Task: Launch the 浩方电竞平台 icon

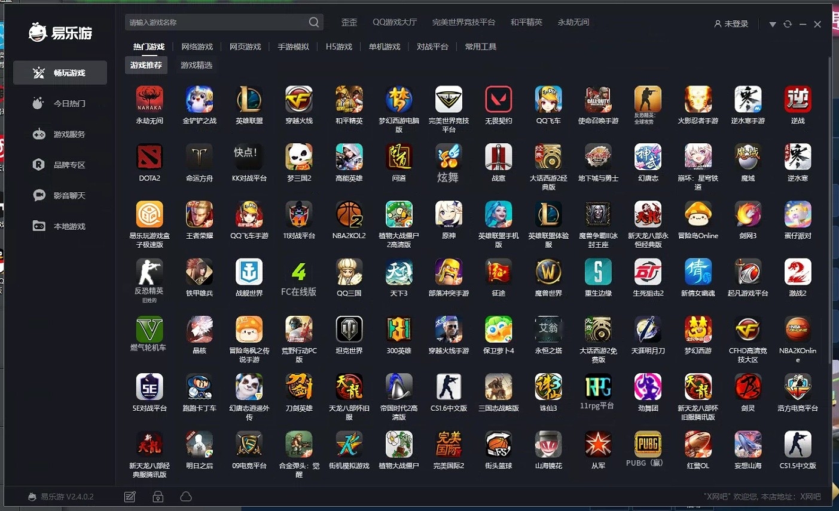Action: pos(798,387)
